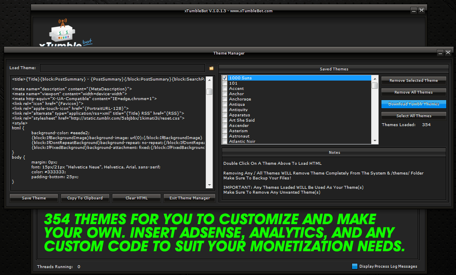Screen dimensions: 456x275
Task: Click Exit Theme Manager button
Action: (189, 198)
